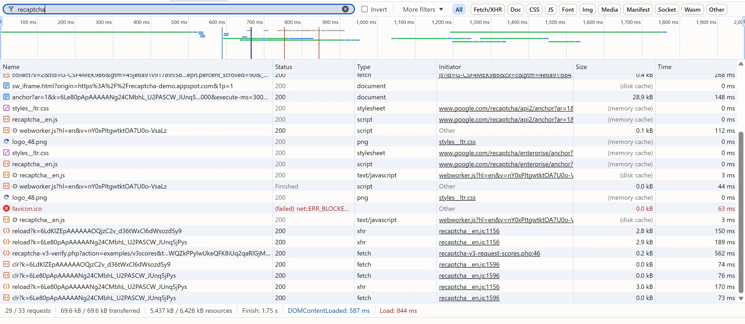This screenshot has width=745, height=324.
Task: Filter by Other requests
Action: [x=716, y=10]
